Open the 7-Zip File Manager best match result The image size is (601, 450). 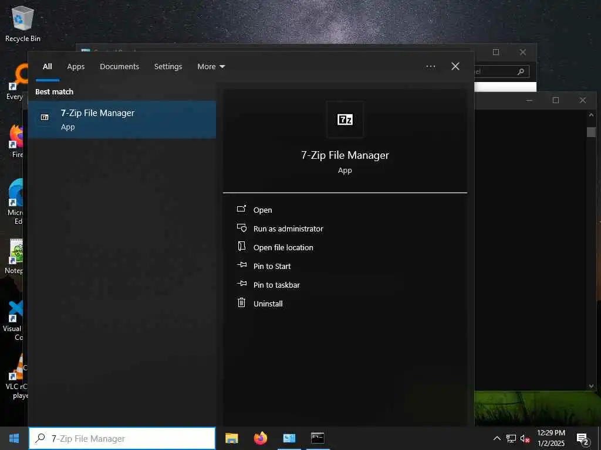[x=122, y=120]
